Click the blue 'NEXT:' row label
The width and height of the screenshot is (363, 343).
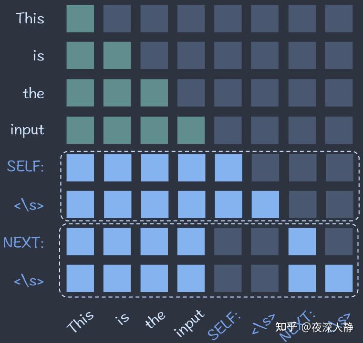(x=24, y=242)
